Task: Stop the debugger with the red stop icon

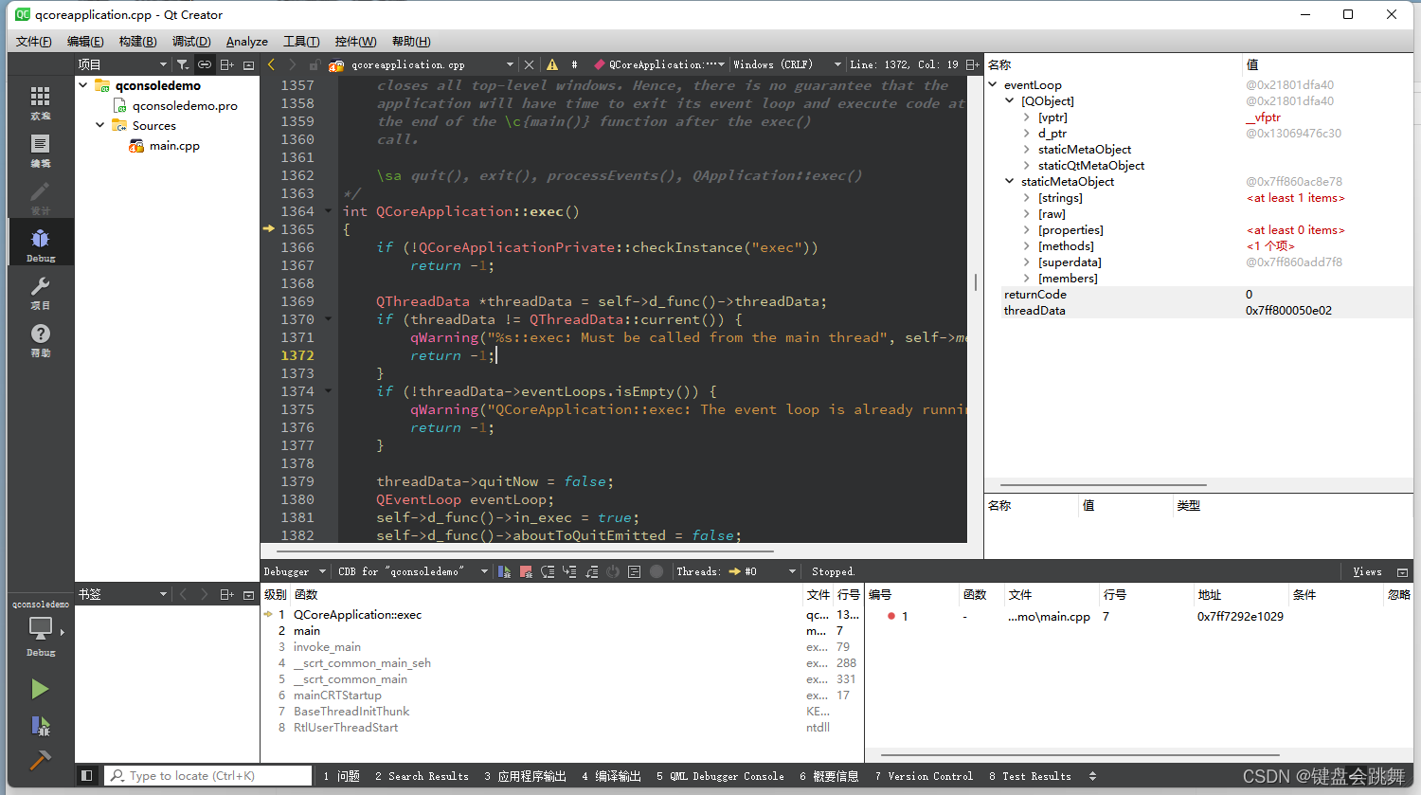Action: [526, 571]
